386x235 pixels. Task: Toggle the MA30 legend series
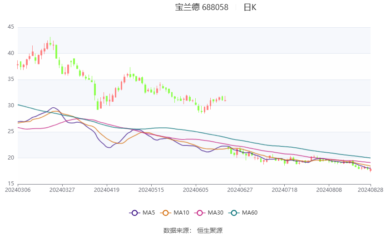(x=209, y=213)
